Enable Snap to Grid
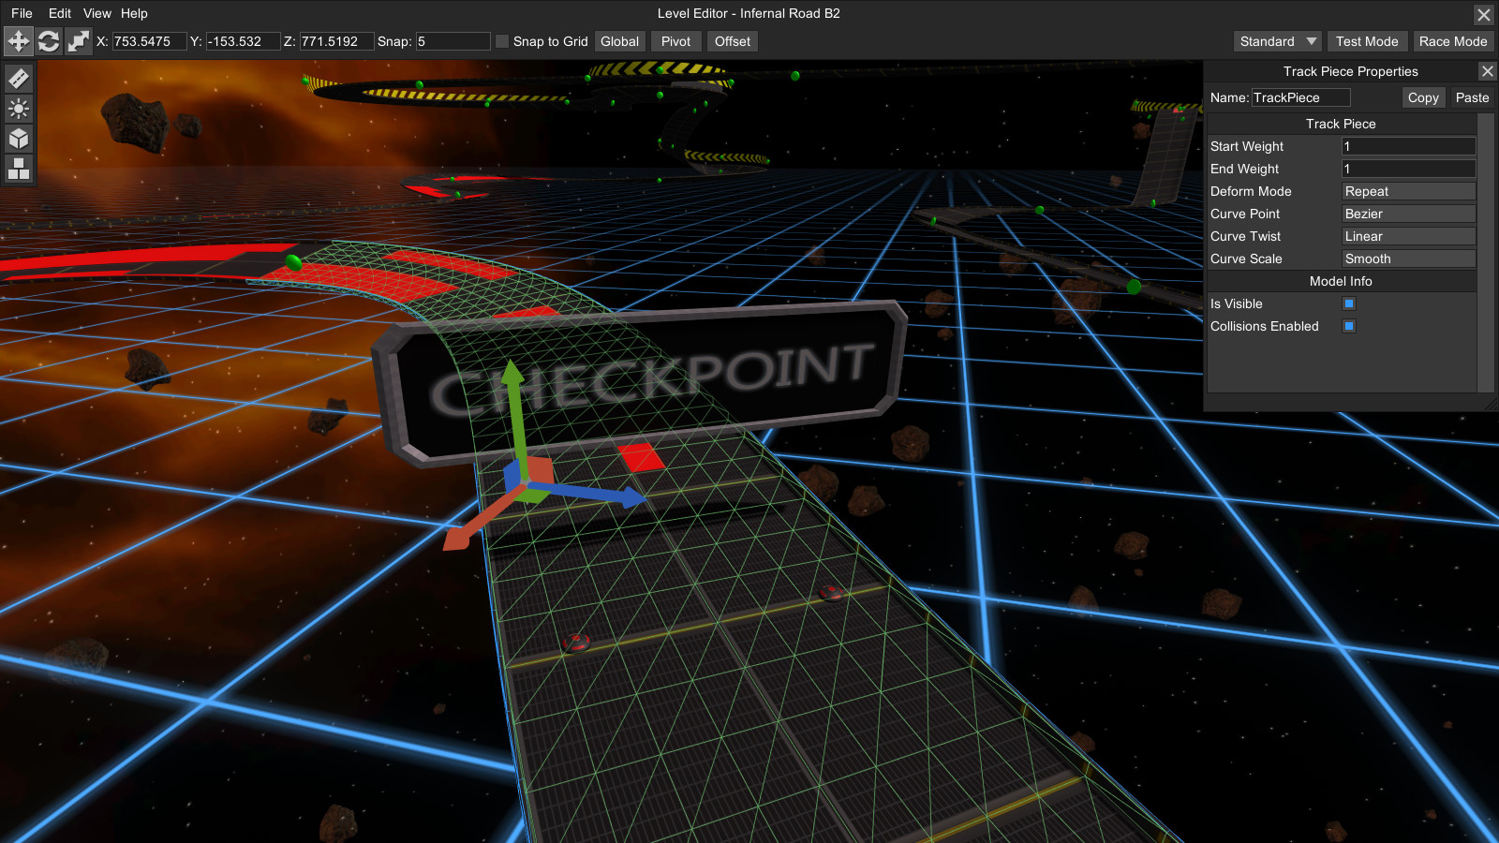 point(502,41)
